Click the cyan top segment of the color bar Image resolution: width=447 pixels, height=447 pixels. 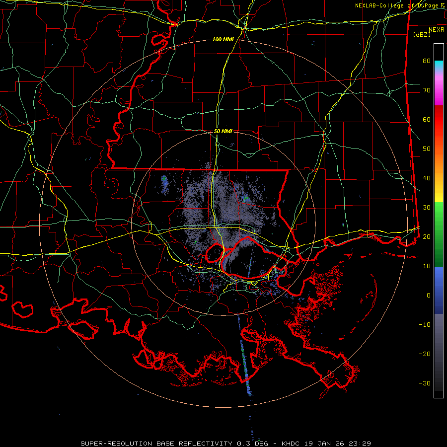pyautogui.click(x=439, y=66)
